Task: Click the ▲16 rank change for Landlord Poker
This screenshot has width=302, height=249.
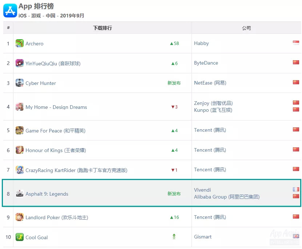Action: pyautogui.click(x=174, y=217)
